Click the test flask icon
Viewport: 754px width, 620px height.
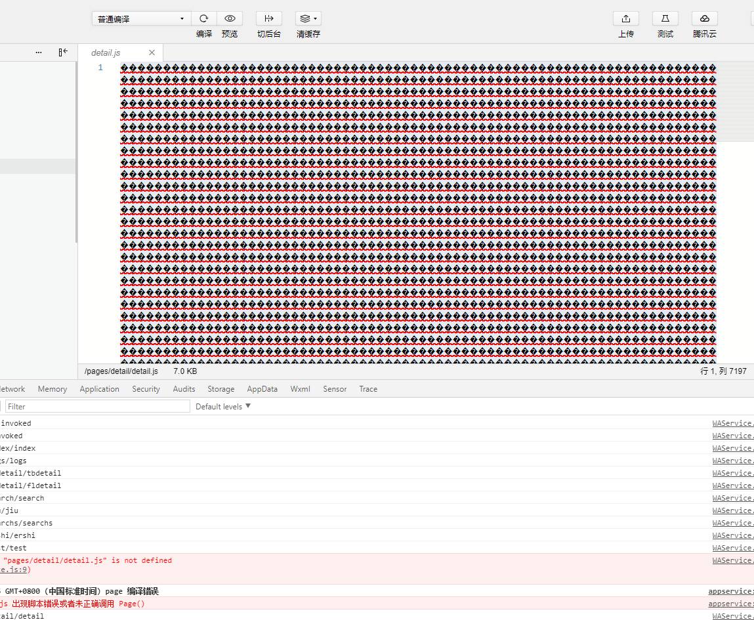[x=665, y=18]
